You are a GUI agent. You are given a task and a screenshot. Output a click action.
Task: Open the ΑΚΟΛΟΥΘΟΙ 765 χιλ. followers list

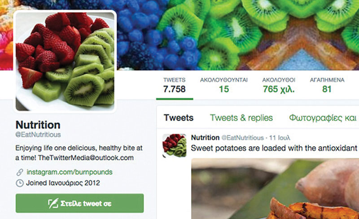(279, 85)
